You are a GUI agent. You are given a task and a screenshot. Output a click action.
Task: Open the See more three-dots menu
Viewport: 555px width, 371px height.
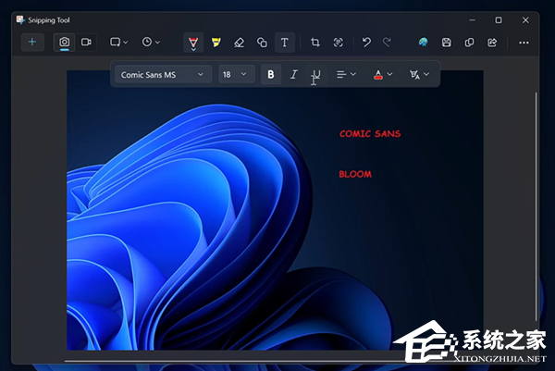pos(524,43)
